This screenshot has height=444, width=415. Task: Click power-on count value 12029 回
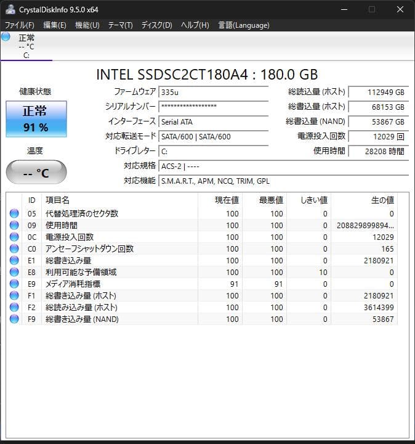pyautogui.click(x=379, y=136)
